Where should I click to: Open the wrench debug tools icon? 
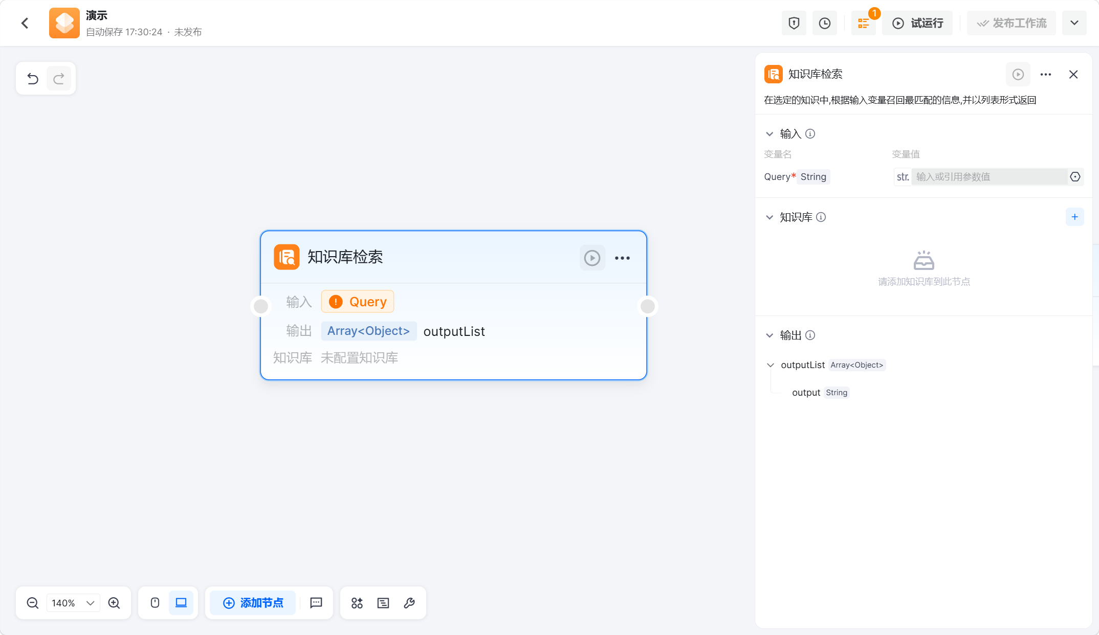tap(409, 603)
